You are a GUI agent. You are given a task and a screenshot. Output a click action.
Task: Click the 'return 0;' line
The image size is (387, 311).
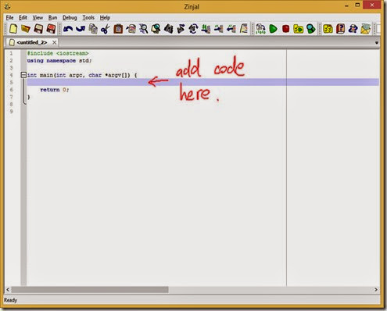point(54,90)
